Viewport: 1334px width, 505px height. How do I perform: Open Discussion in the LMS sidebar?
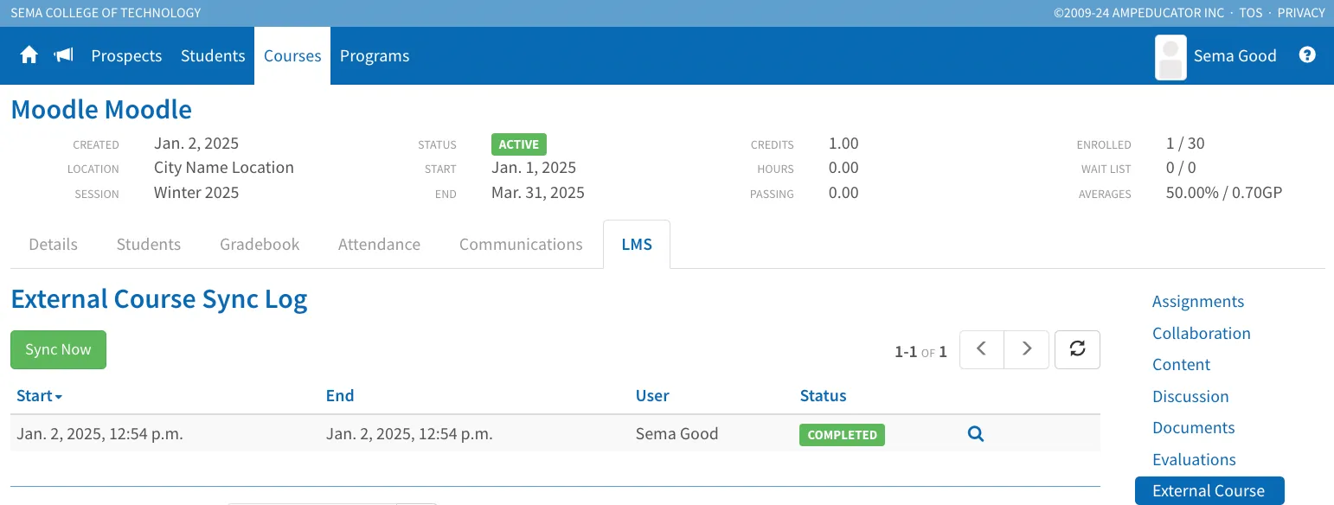click(1190, 397)
